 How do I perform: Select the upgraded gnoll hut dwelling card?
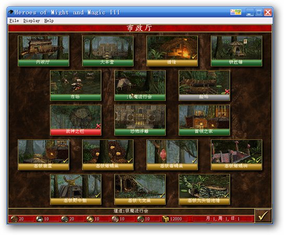click(x=43, y=155)
